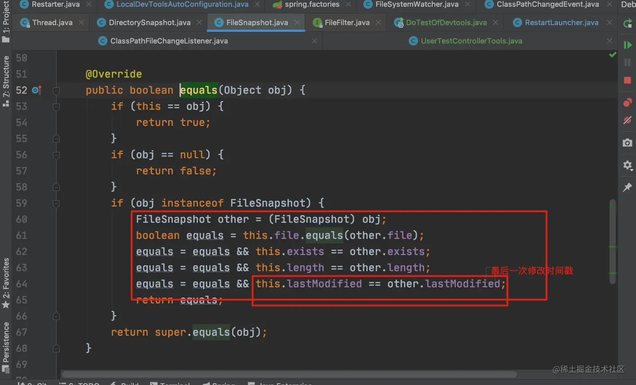Click 'this.lastModified' in line 64

click(309, 284)
